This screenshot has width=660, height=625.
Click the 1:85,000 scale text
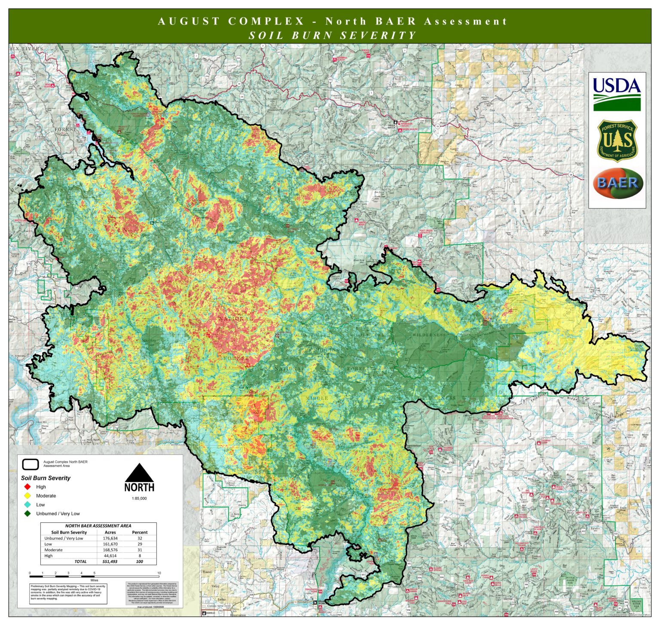tap(139, 498)
